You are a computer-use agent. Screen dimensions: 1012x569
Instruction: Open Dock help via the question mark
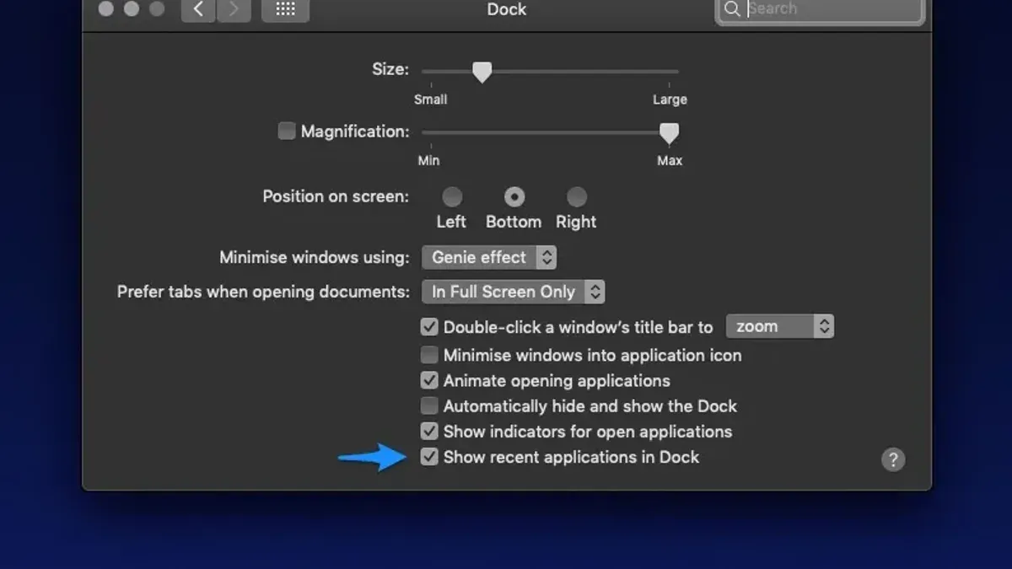pyautogui.click(x=893, y=459)
